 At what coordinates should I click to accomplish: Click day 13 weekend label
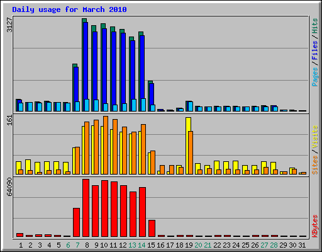click(132, 245)
